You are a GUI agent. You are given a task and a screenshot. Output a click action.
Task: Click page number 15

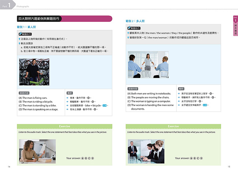229,167
